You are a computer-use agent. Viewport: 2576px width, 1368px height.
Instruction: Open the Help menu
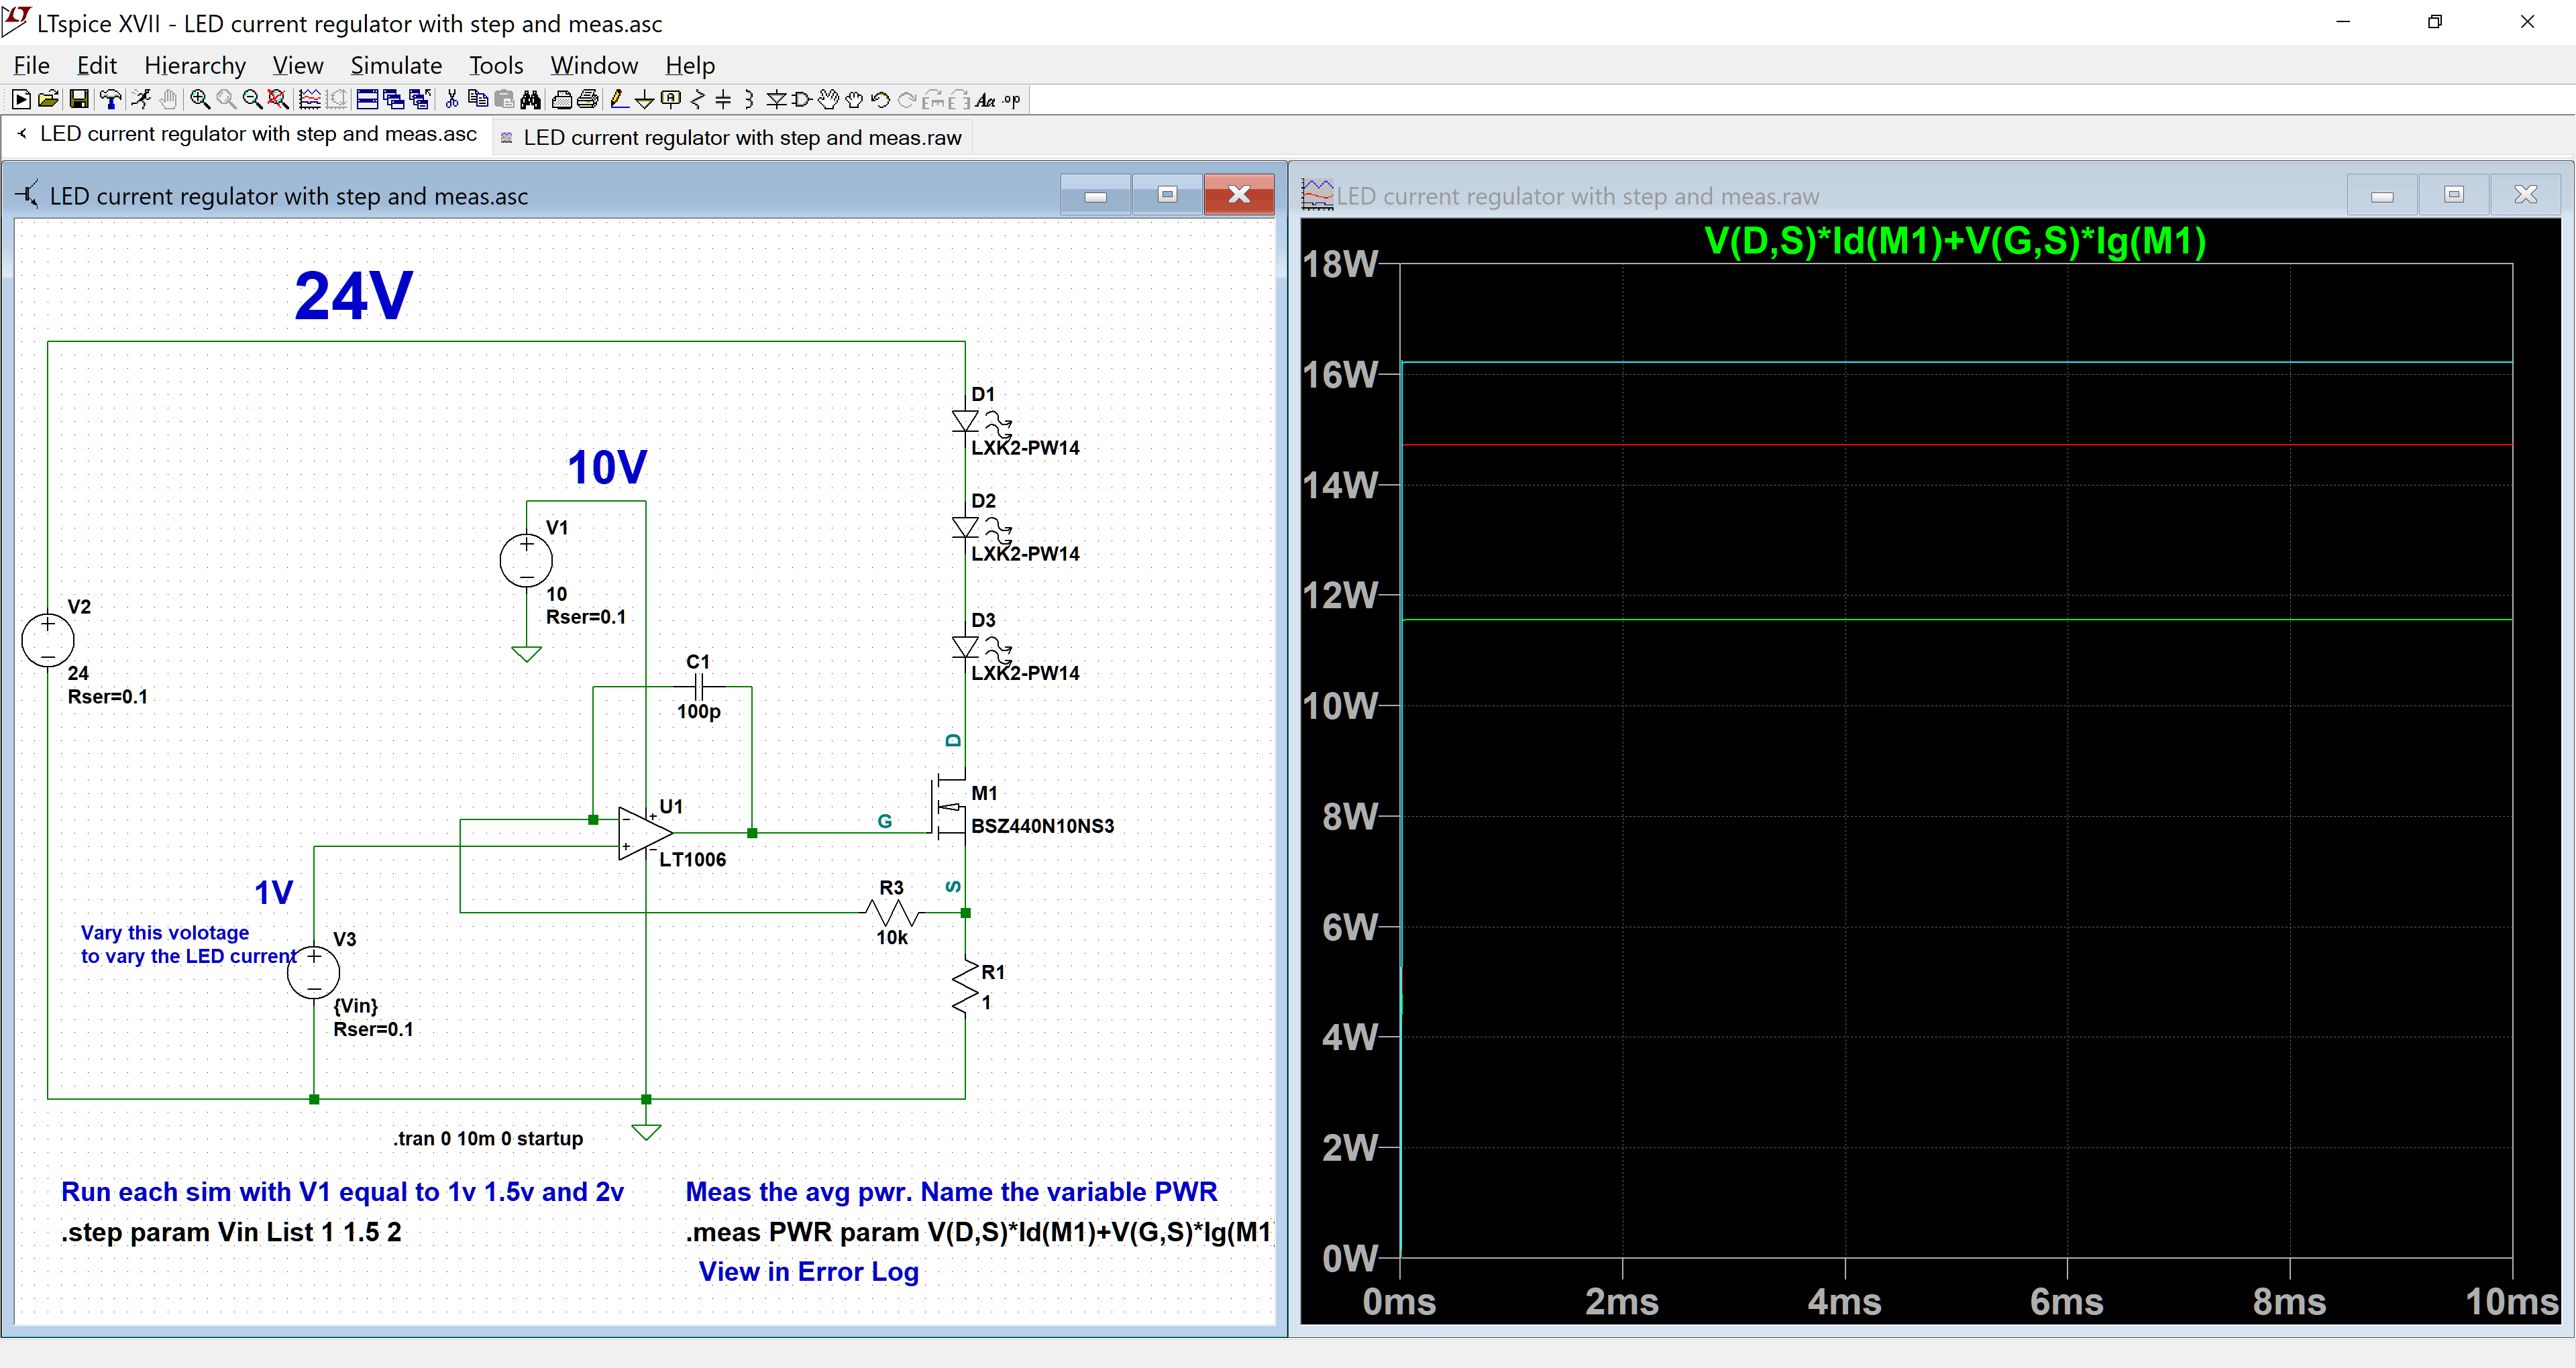tap(690, 66)
